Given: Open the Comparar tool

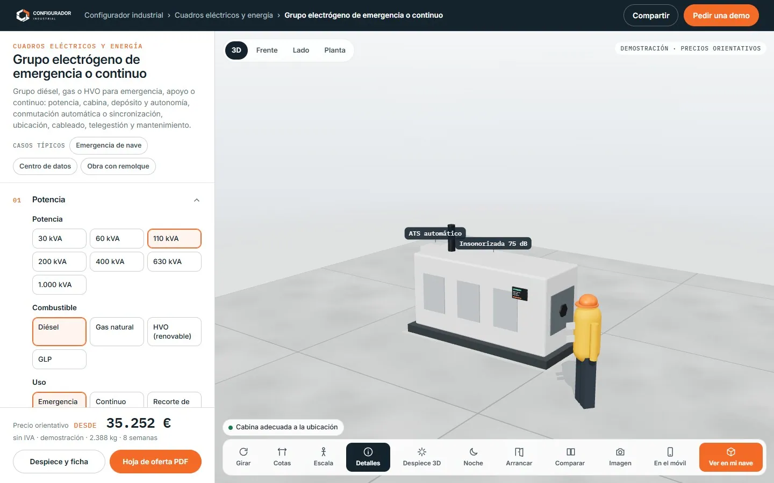Looking at the screenshot, I should click(570, 457).
